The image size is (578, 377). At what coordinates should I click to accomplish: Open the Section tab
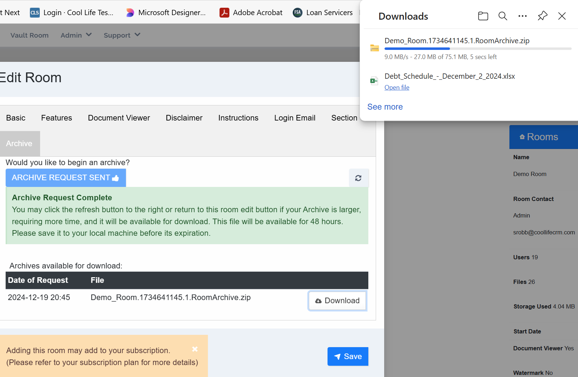(344, 118)
